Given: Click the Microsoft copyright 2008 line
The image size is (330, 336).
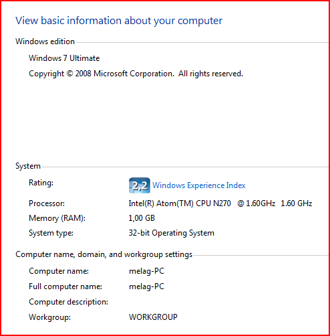Looking at the screenshot, I should [136, 74].
